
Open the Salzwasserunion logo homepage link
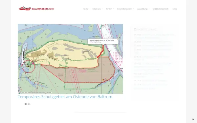pyautogui.click(x=36, y=9)
